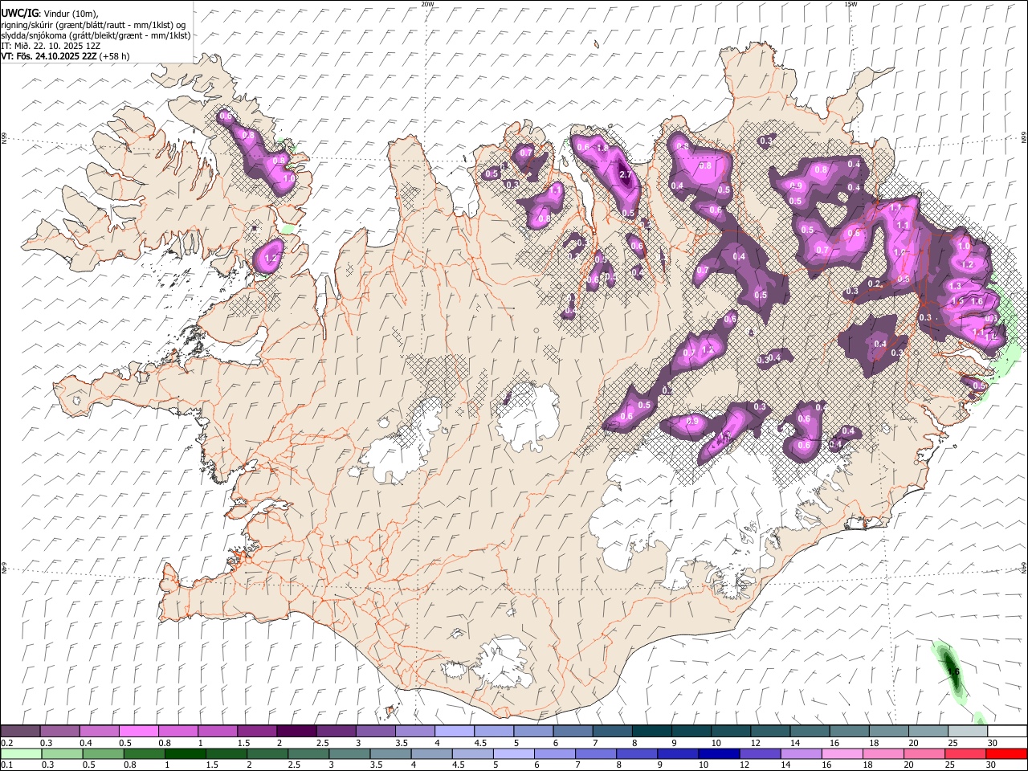Screen dimensions: 1028x771
Task: Click the valid time 'VT: Fös. 24.10.2025 22Z'
Action: pos(48,56)
